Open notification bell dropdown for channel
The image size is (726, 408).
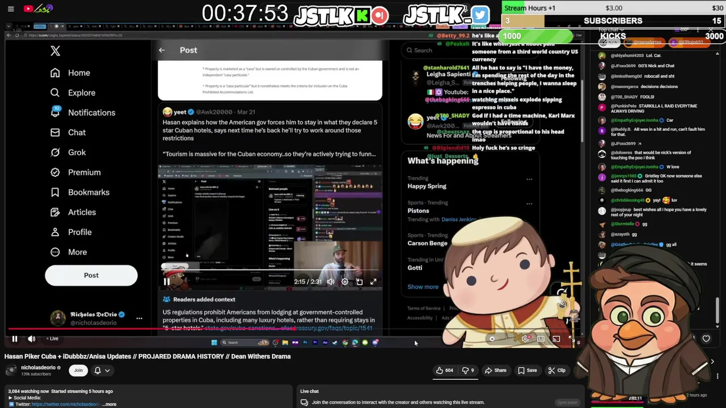coord(102,371)
